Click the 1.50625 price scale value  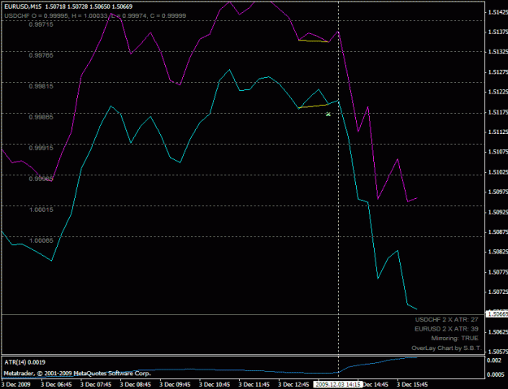497,331
